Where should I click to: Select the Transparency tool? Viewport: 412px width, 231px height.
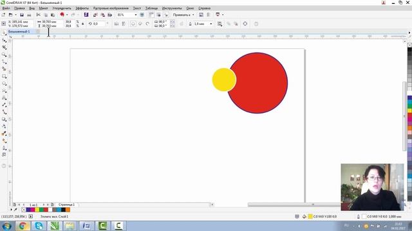[x=4, y=126]
